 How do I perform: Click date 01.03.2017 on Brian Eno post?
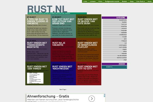click(x=57, y=17)
